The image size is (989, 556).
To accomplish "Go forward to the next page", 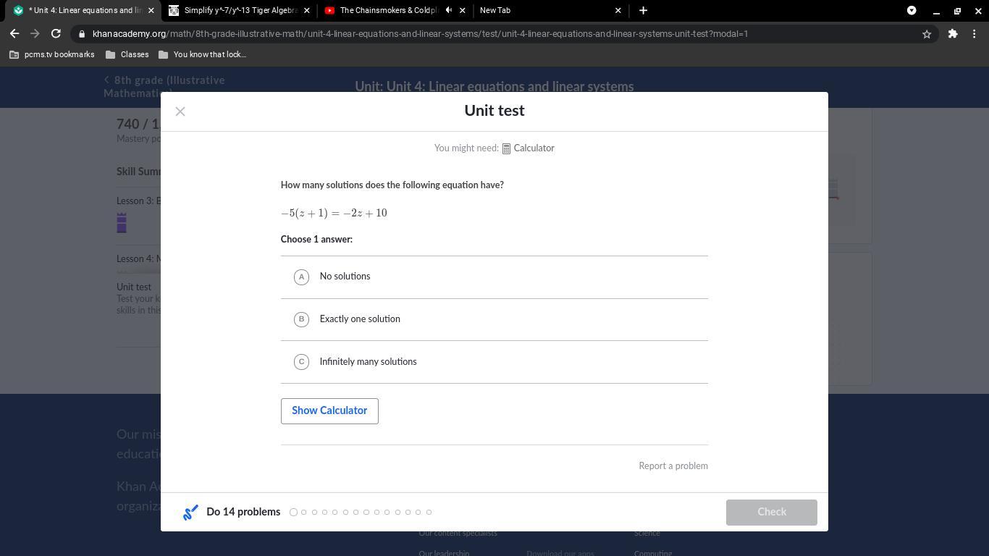I will click(x=35, y=33).
